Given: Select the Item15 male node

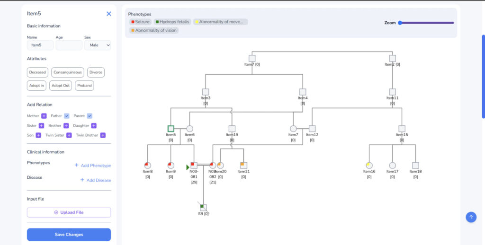Looking at the screenshot, I should pyautogui.click(x=402, y=129).
